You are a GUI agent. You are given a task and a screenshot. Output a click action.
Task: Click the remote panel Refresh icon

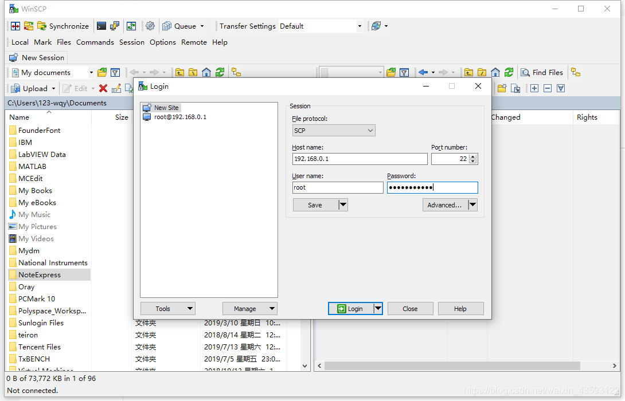click(509, 73)
